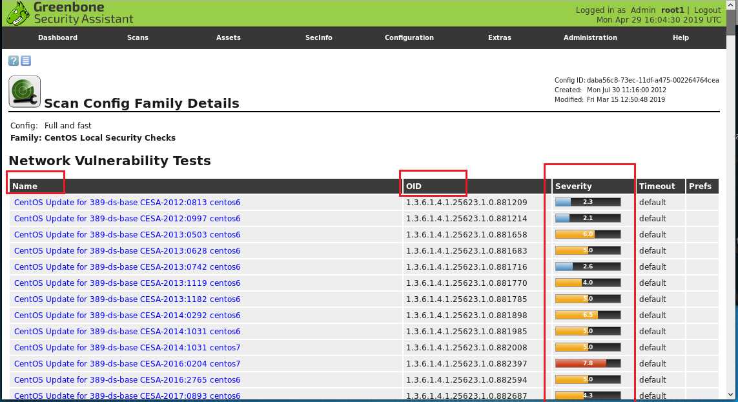Image resolution: width=738 pixels, height=402 pixels.
Task: Select OID 1.3.6.1.4.1.25623.1.0.881898
Action: pos(466,315)
